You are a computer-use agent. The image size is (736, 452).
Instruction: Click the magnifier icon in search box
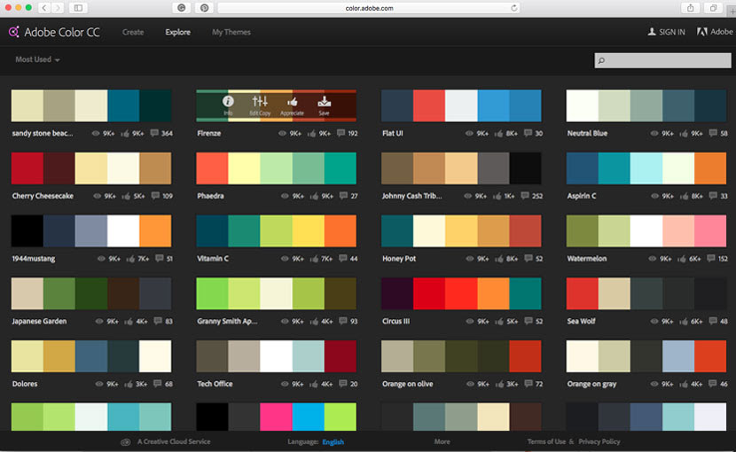pos(601,60)
